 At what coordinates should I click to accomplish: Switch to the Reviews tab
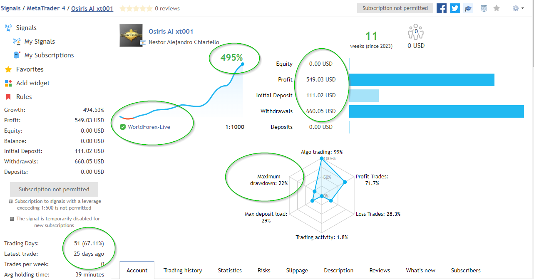click(380, 270)
